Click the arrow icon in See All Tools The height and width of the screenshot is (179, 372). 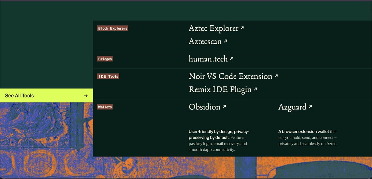(x=86, y=96)
